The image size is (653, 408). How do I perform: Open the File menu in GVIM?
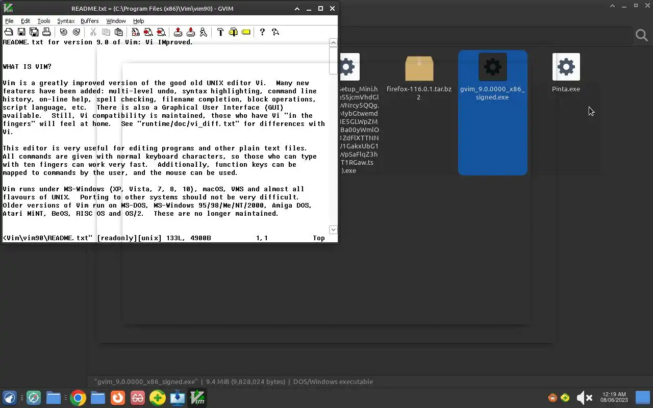tap(9, 21)
